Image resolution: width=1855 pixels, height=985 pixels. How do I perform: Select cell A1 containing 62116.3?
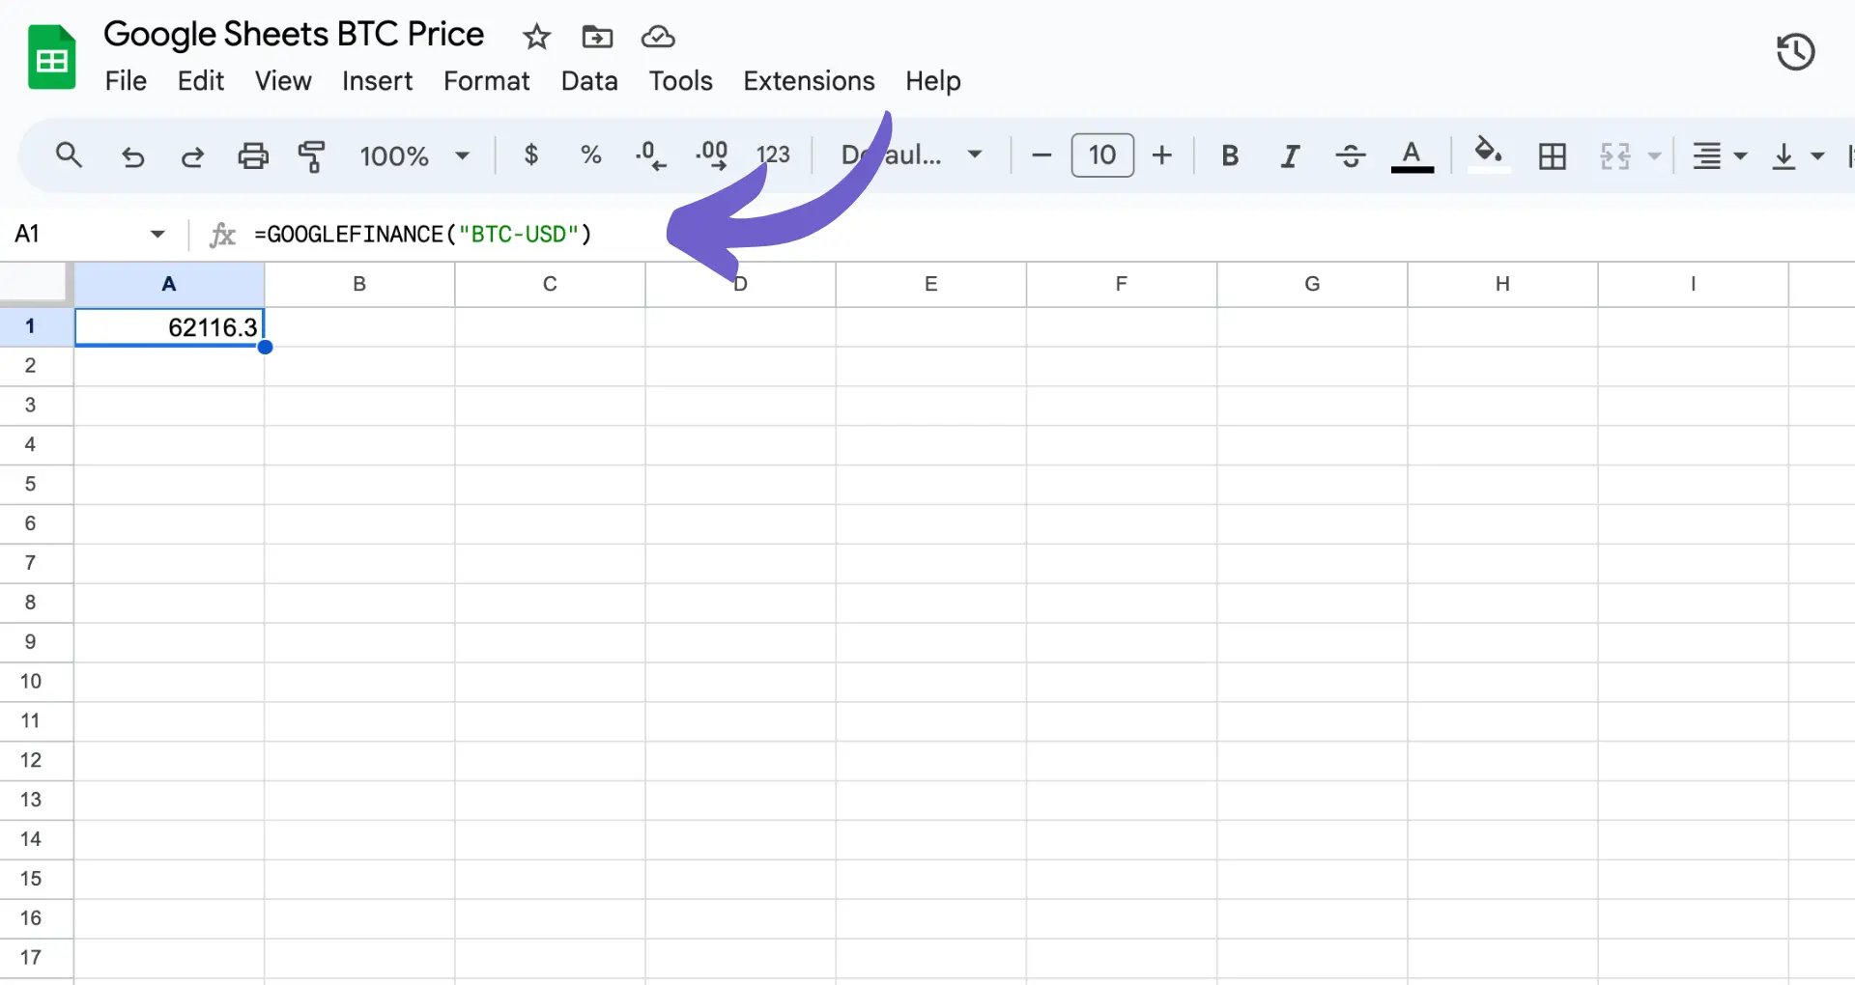pyautogui.click(x=169, y=326)
